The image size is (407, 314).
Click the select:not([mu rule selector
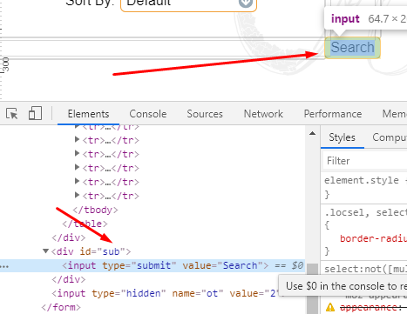click(365, 269)
